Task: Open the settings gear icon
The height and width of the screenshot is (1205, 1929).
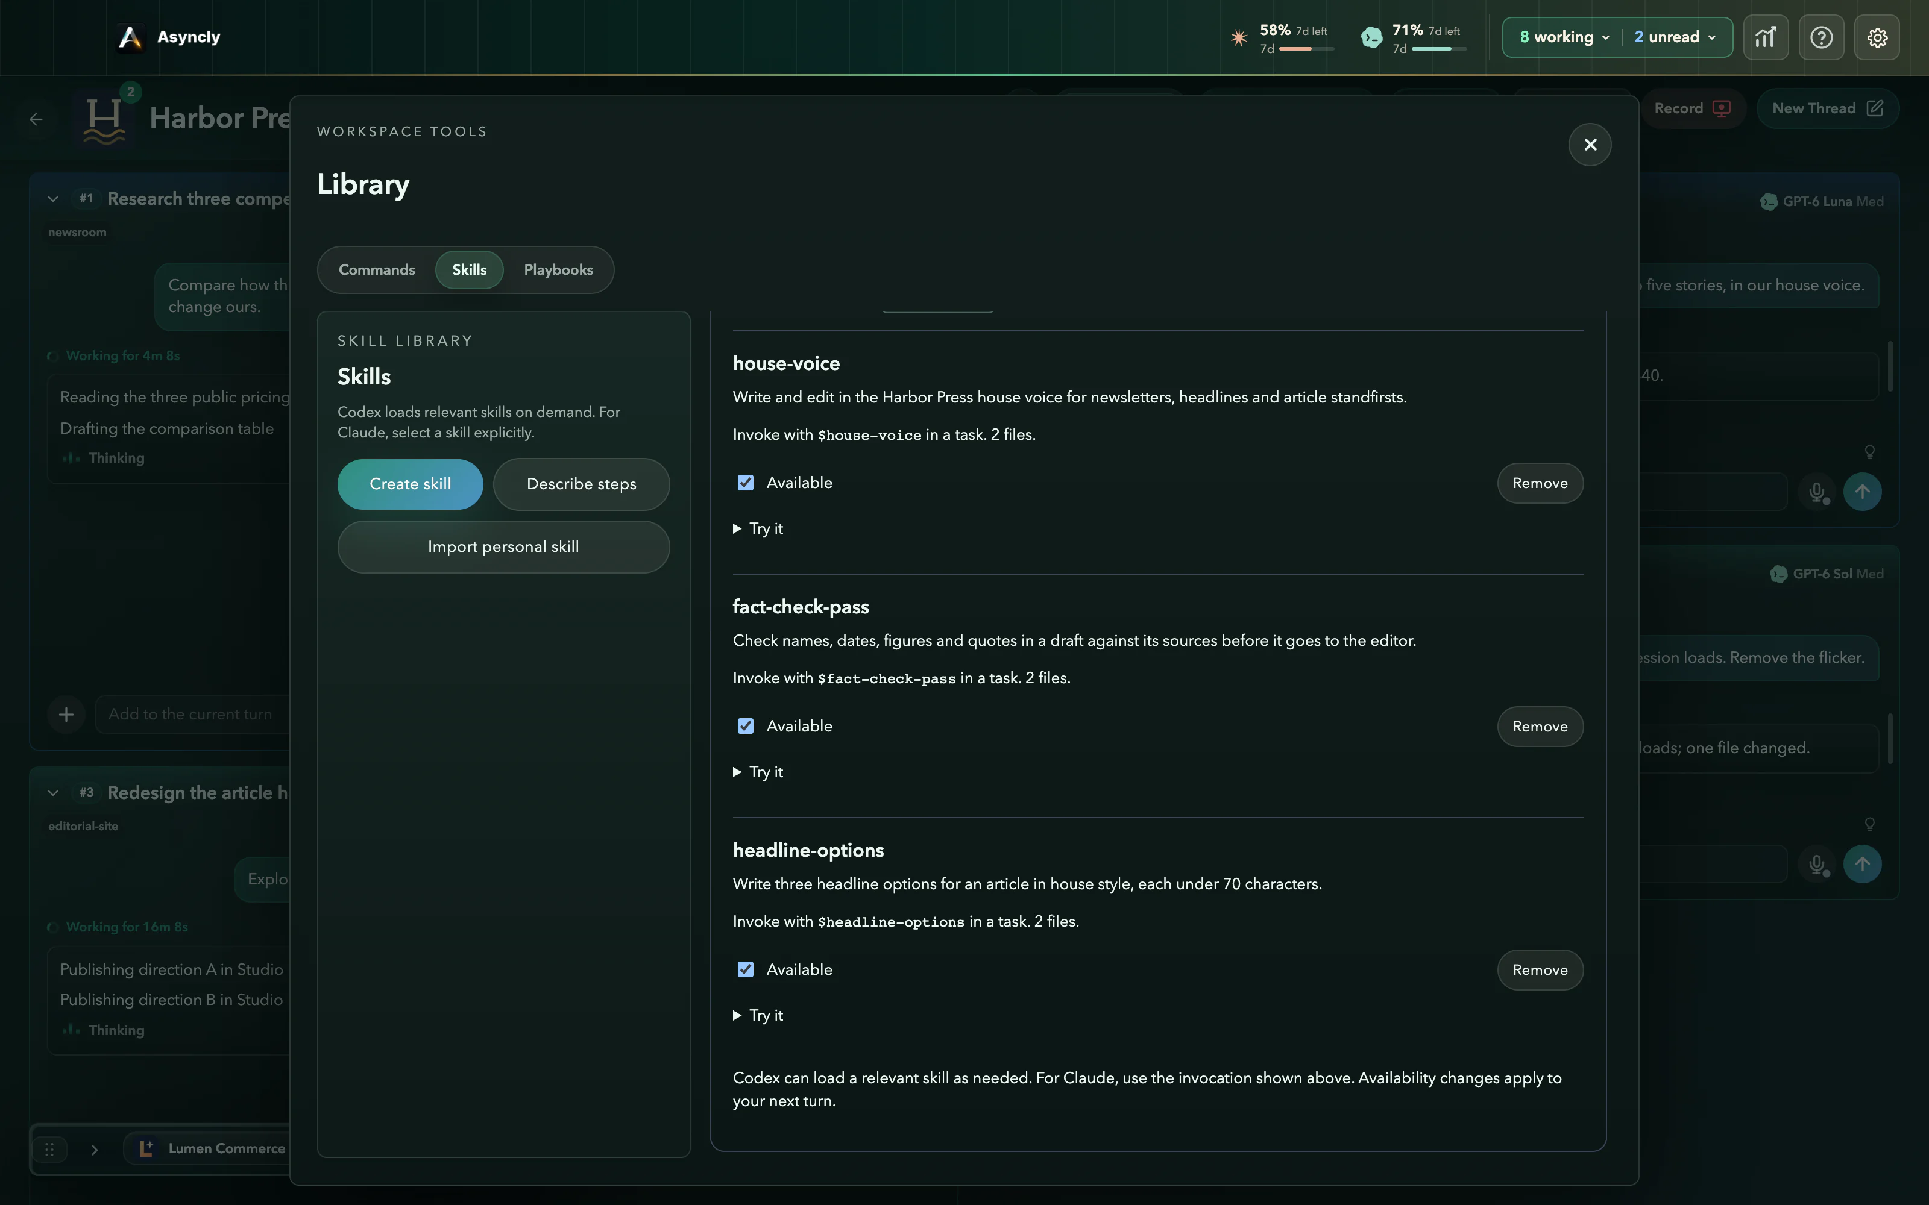Action: 1877,37
